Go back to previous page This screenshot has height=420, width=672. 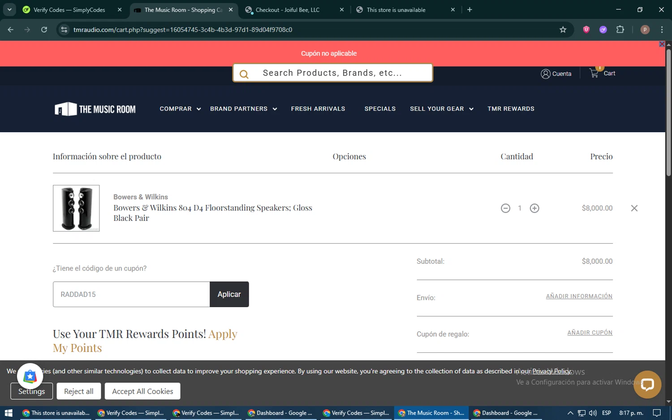(x=11, y=30)
